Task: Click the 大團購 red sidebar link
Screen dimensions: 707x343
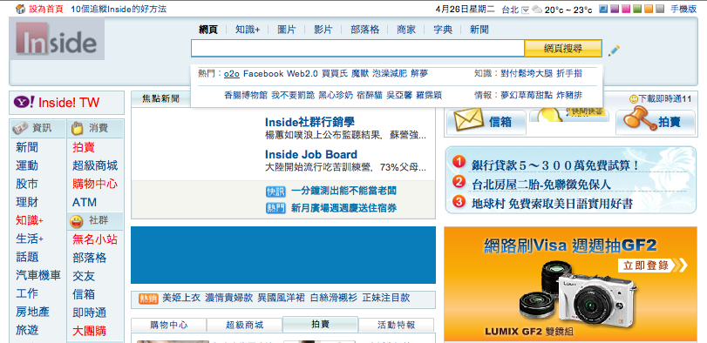Action: tap(89, 332)
